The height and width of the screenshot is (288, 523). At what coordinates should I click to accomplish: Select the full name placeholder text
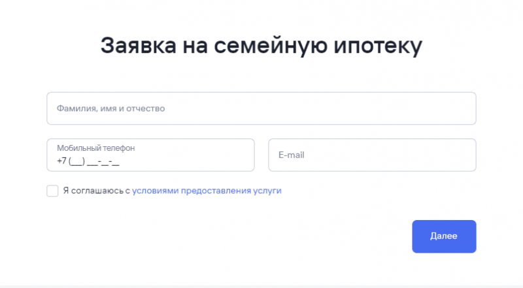(110, 108)
